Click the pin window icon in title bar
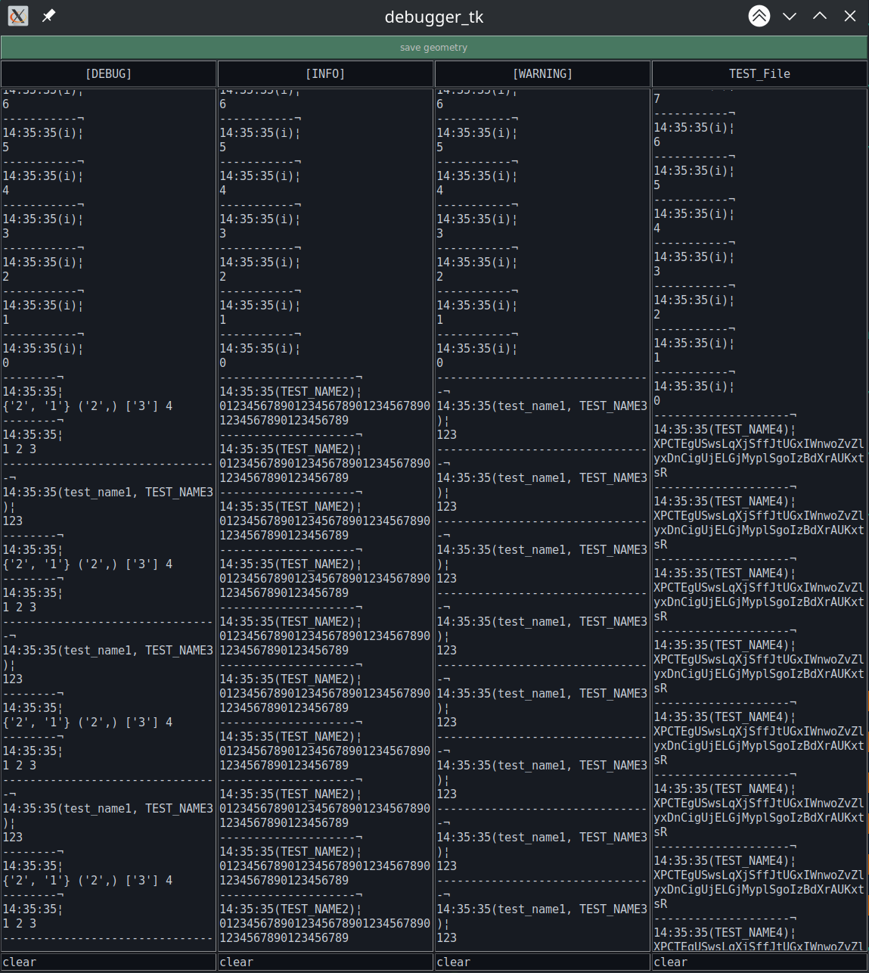This screenshot has height=973, width=869. coord(48,16)
